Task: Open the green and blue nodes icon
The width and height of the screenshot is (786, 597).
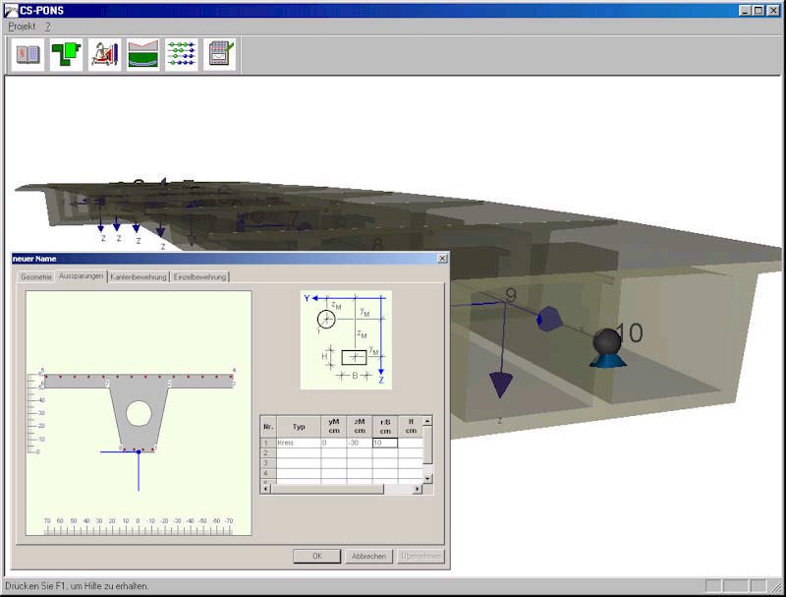Action: click(181, 55)
